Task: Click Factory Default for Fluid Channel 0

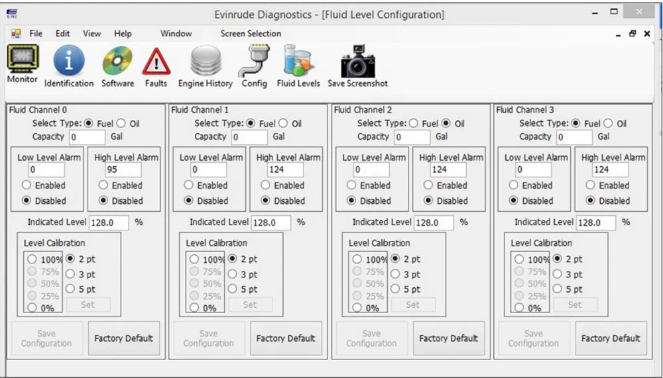Action: 124,338
